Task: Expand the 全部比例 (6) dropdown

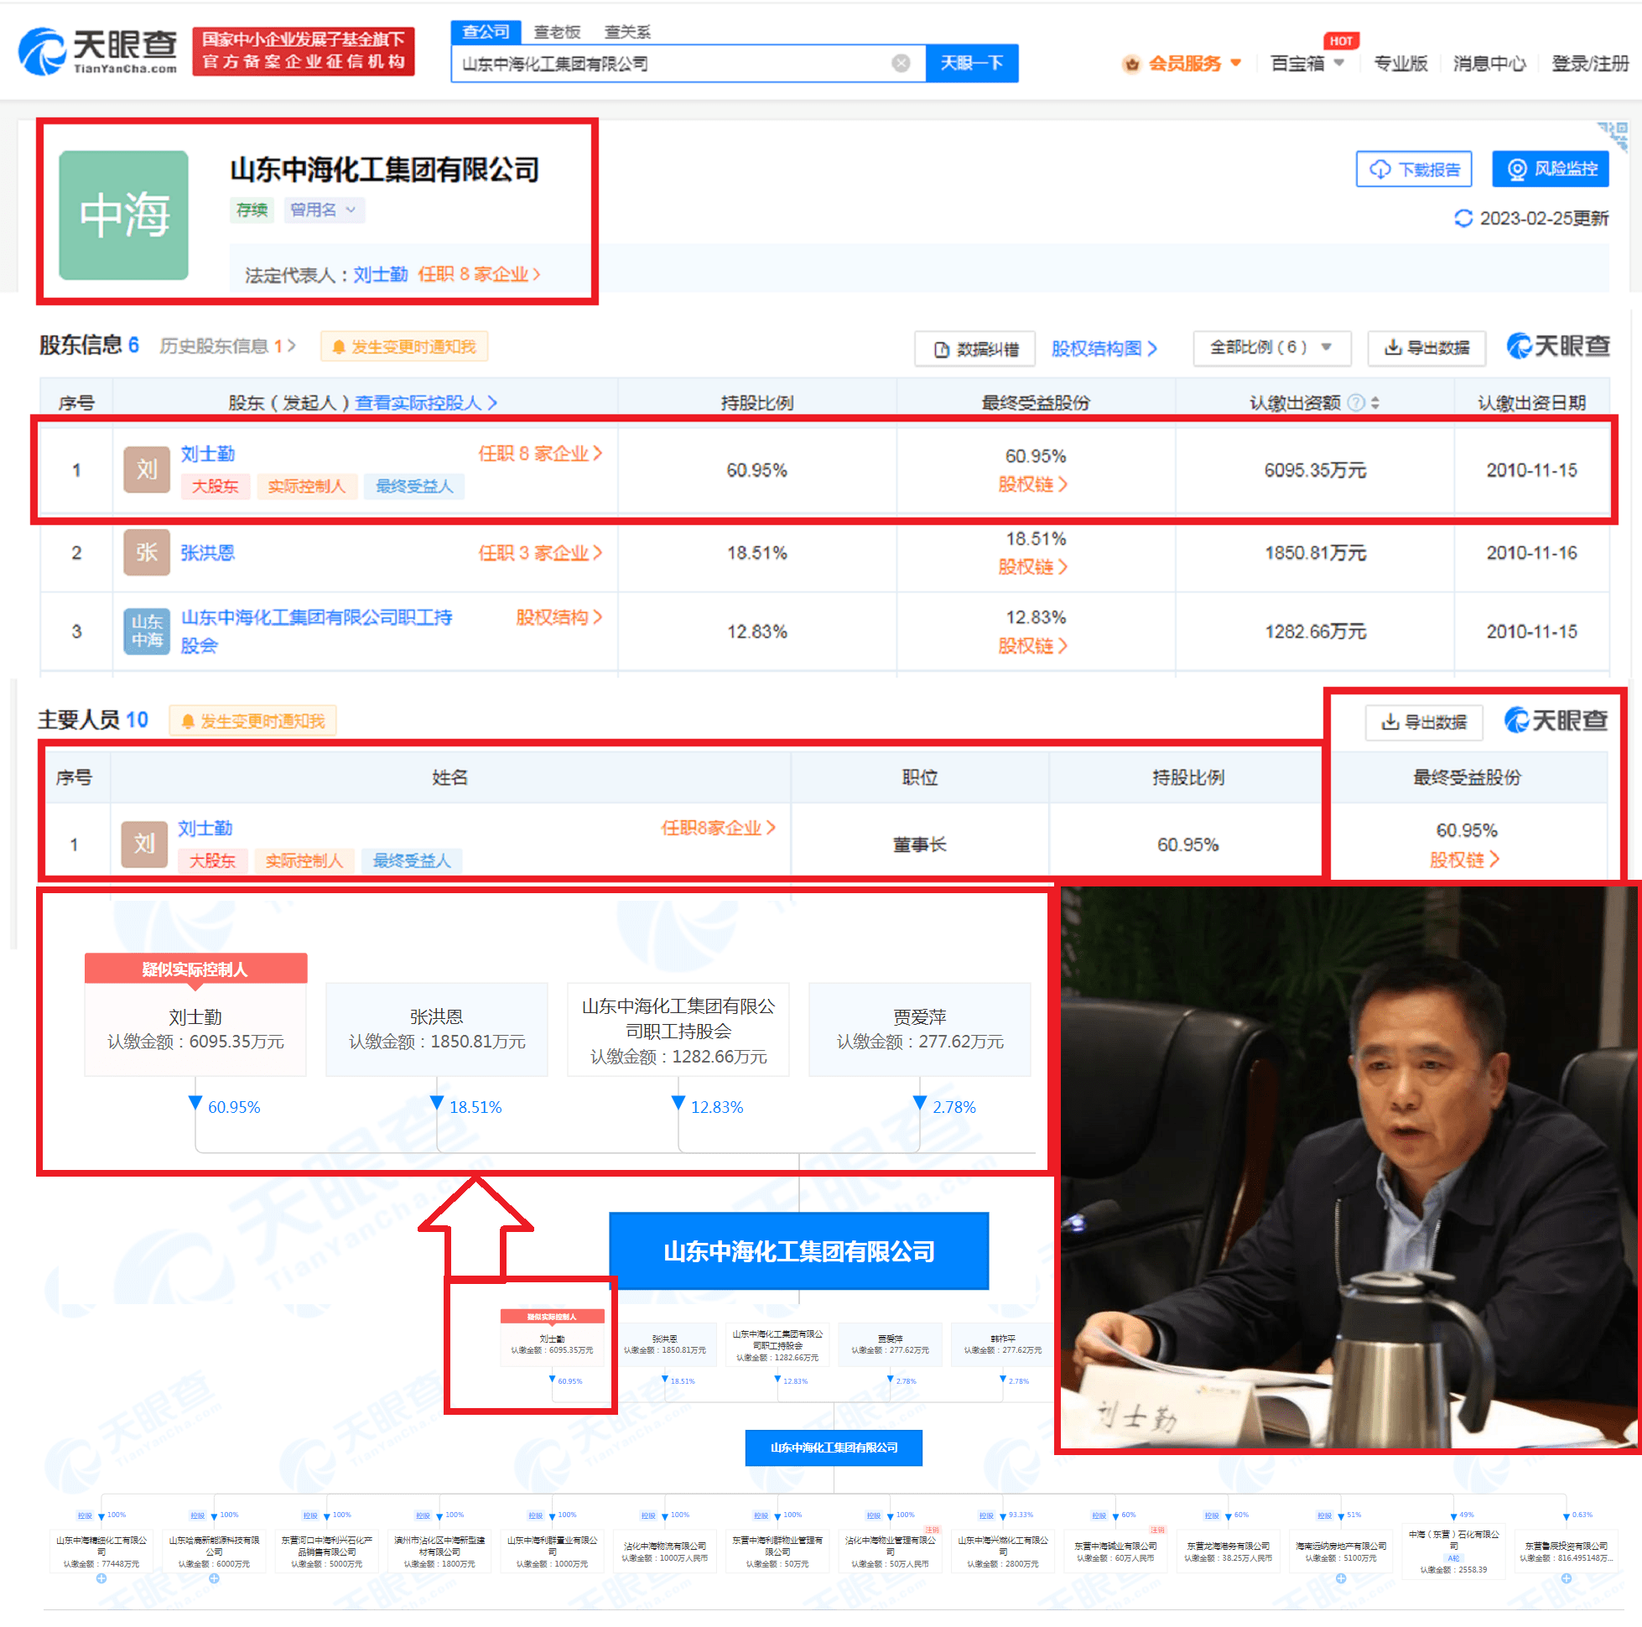Action: point(1270,348)
